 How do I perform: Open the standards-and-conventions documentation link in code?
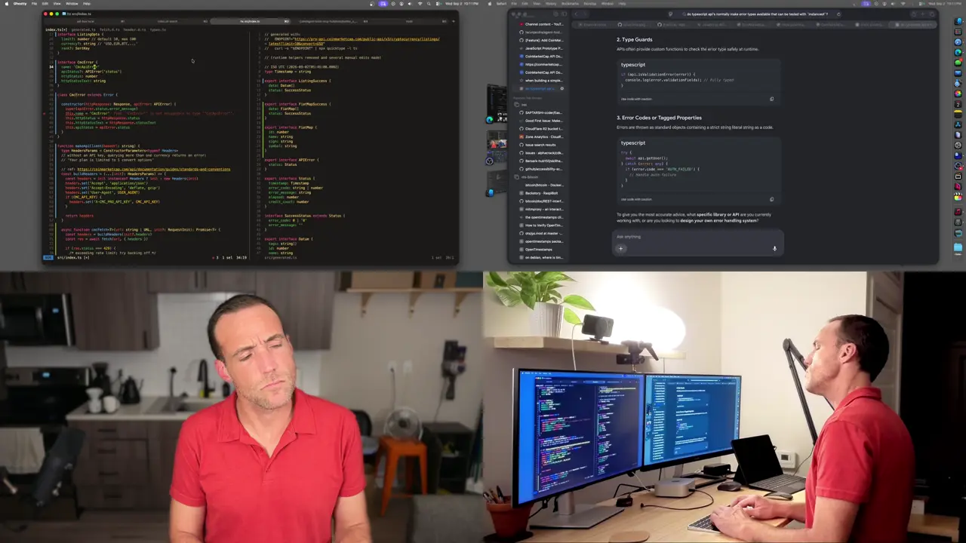[x=153, y=169]
